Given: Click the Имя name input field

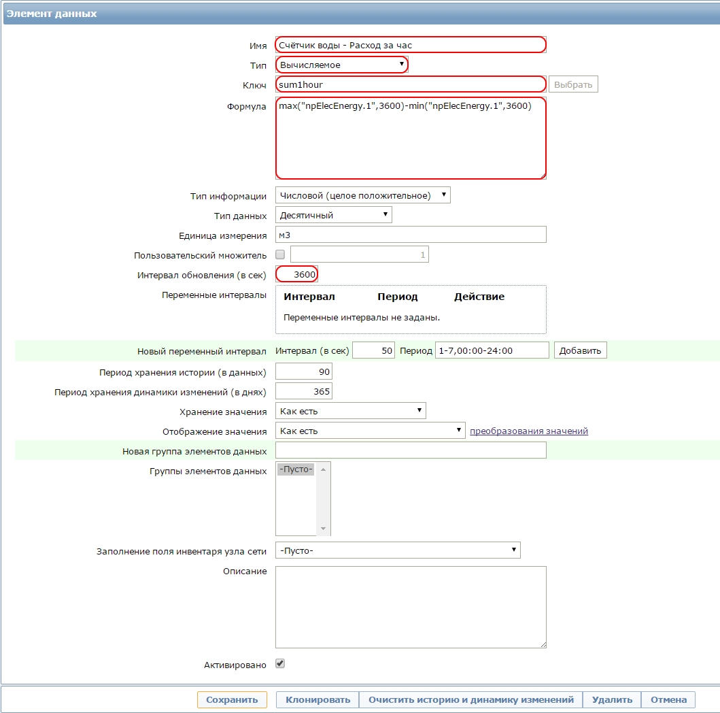Looking at the screenshot, I should click(411, 45).
